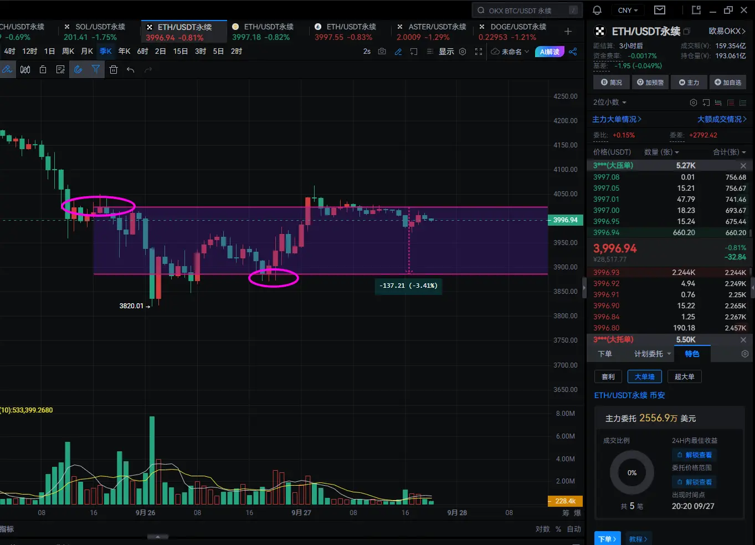The width and height of the screenshot is (755, 545).
Task: Expand the 合计(张) unit dropdown
Action: click(x=730, y=152)
